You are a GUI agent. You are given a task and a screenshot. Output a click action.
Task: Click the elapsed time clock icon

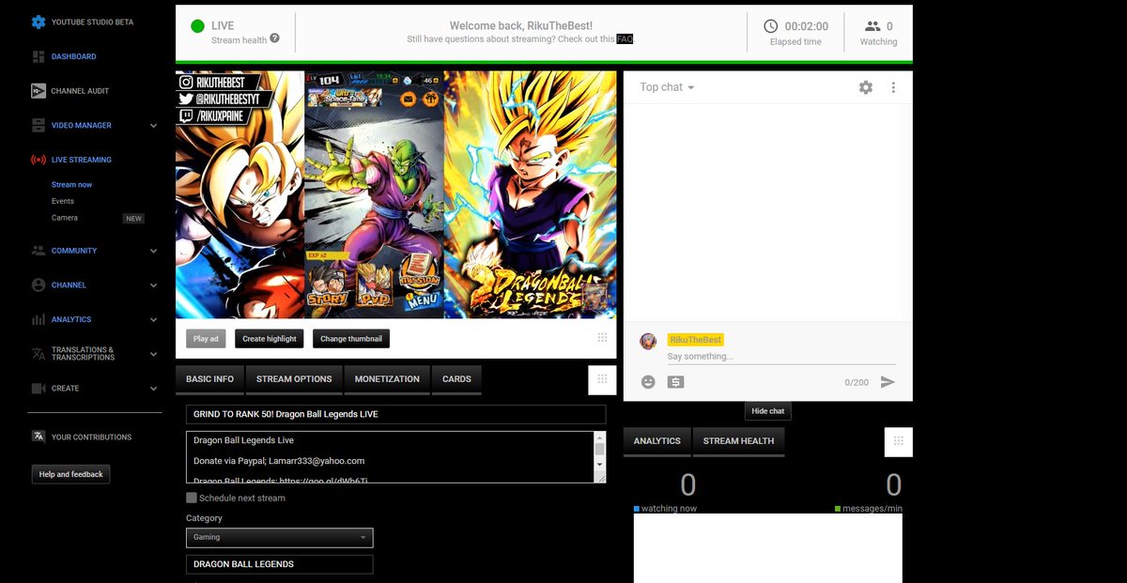coord(771,26)
